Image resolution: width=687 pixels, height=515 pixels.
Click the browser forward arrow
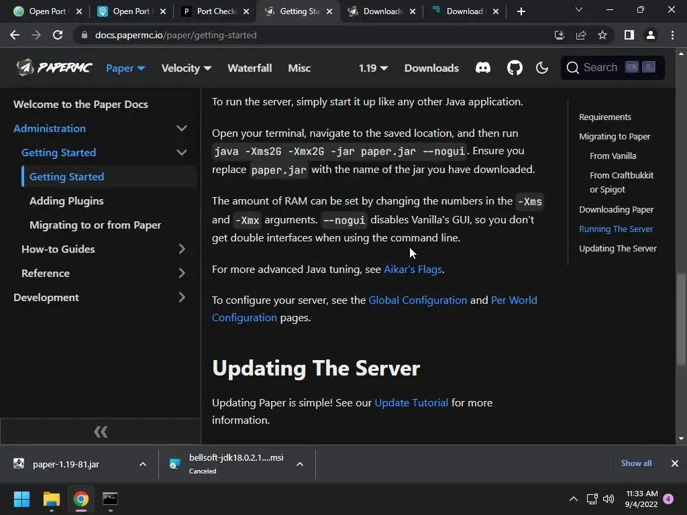(x=36, y=35)
